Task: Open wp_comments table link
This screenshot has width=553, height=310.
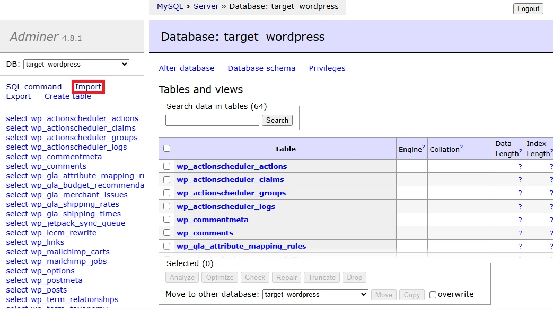Action: 205,233
